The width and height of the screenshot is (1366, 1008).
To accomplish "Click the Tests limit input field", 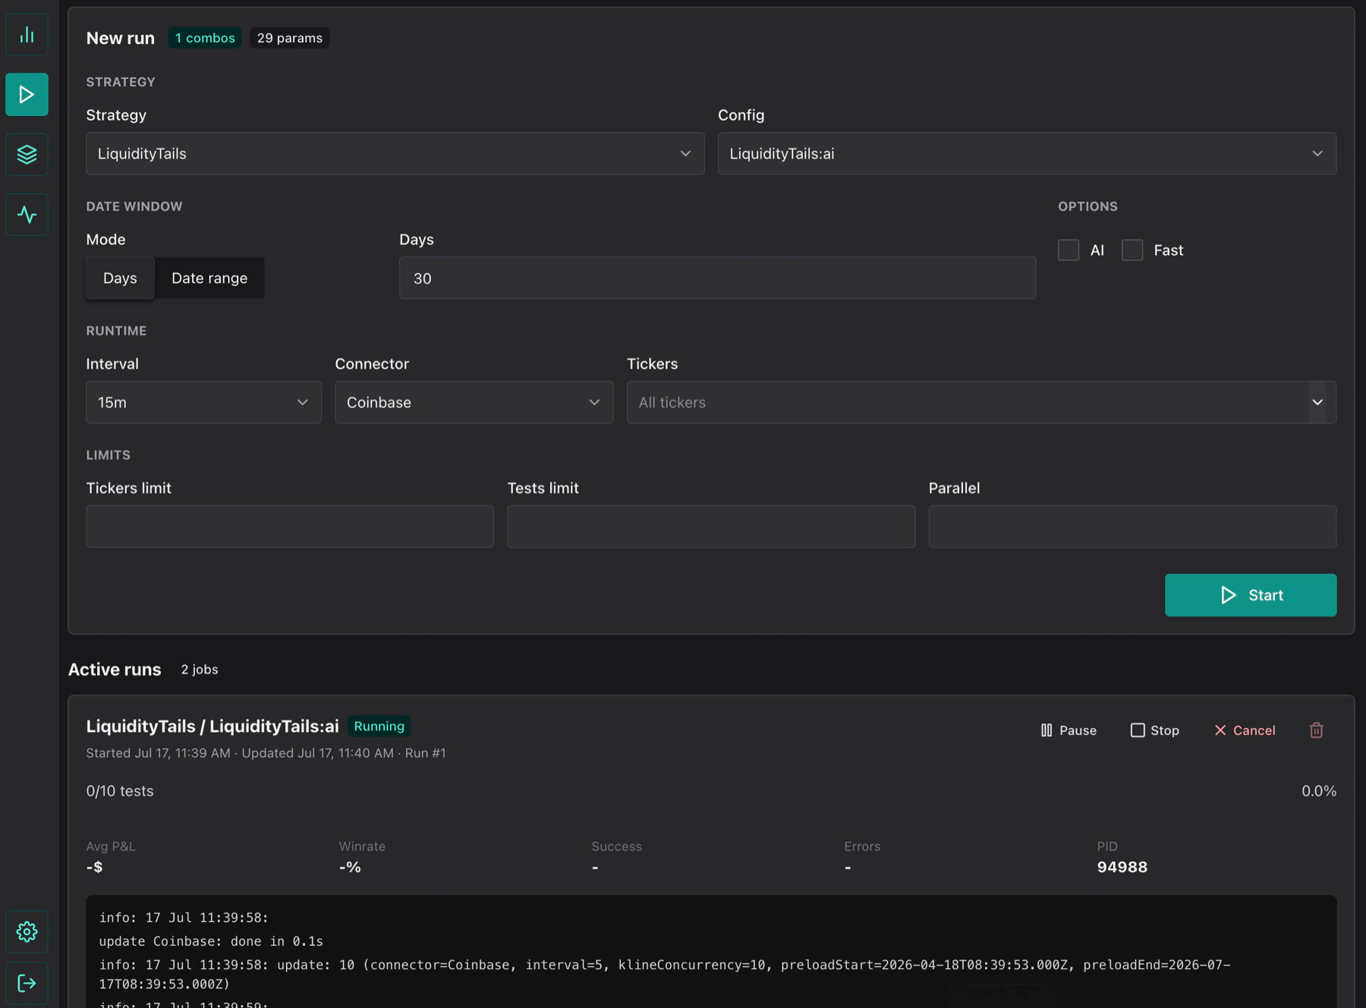I will pyautogui.click(x=711, y=527).
